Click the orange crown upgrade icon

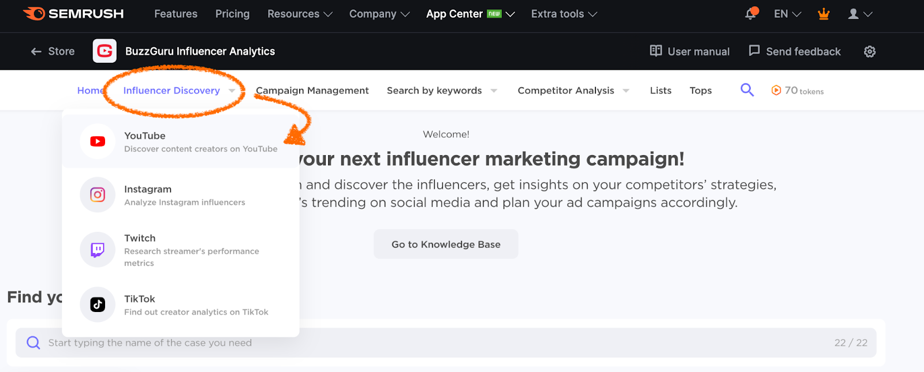[x=824, y=14]
